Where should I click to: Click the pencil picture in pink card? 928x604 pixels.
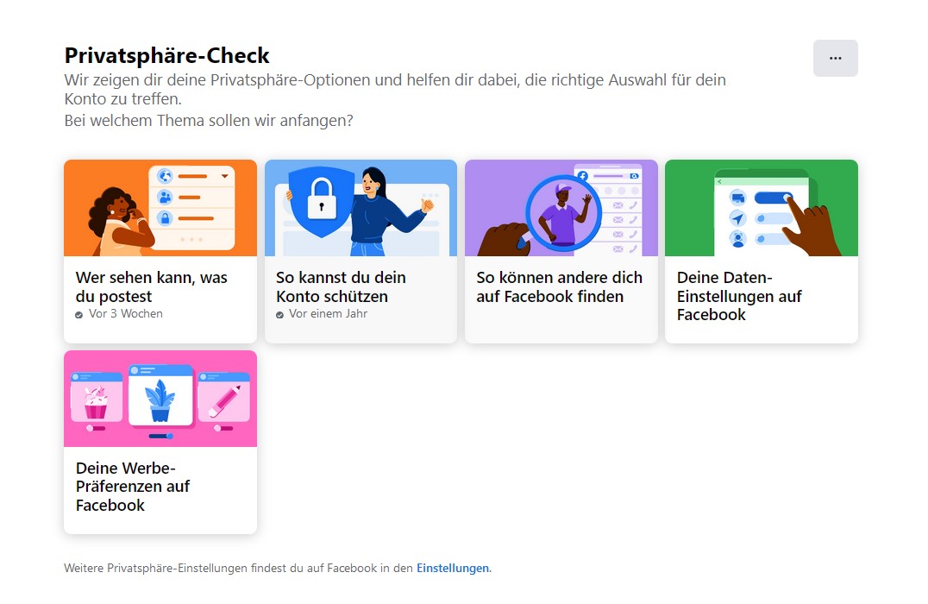223,400
